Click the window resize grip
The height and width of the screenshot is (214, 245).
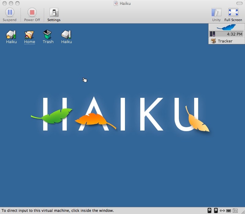[243, 212]
